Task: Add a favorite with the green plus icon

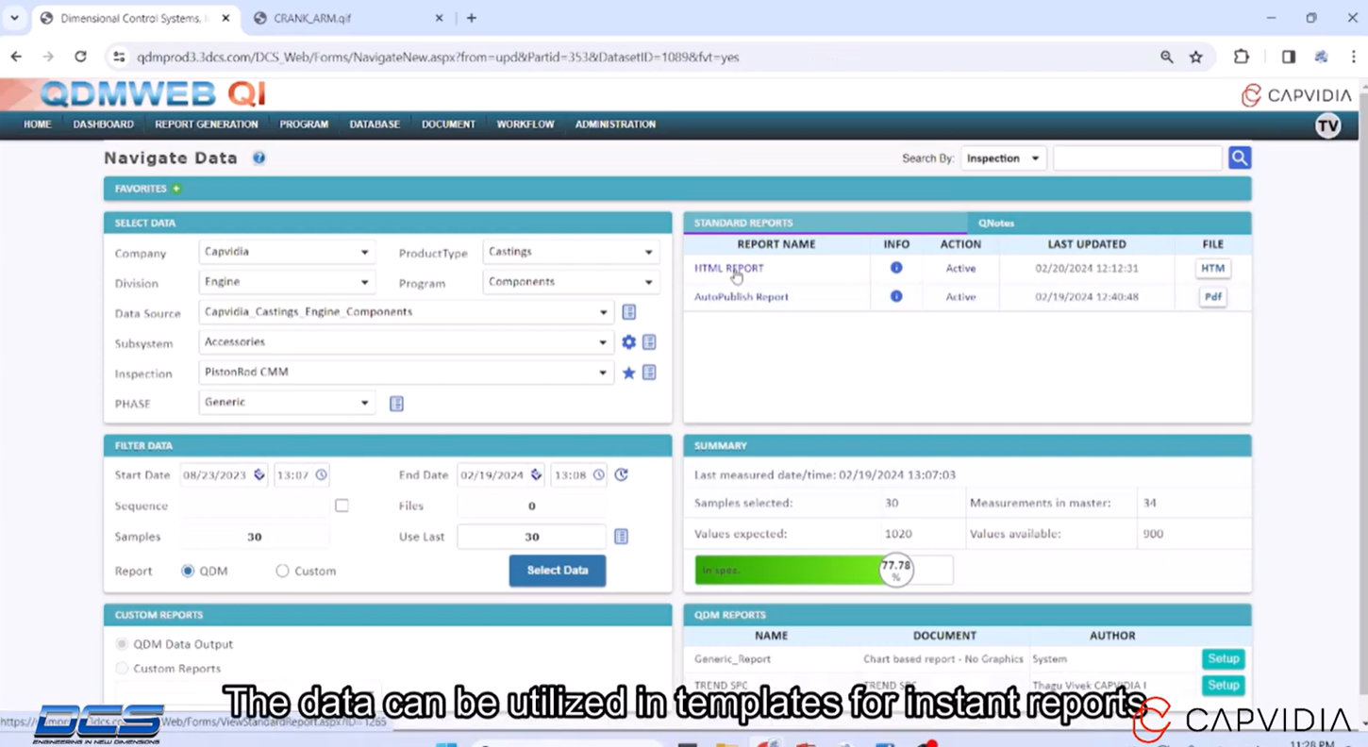Action: (175, 188)
